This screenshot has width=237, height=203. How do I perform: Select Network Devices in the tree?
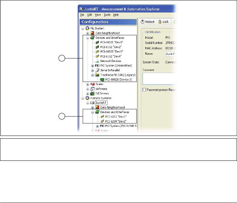[111, 61]
